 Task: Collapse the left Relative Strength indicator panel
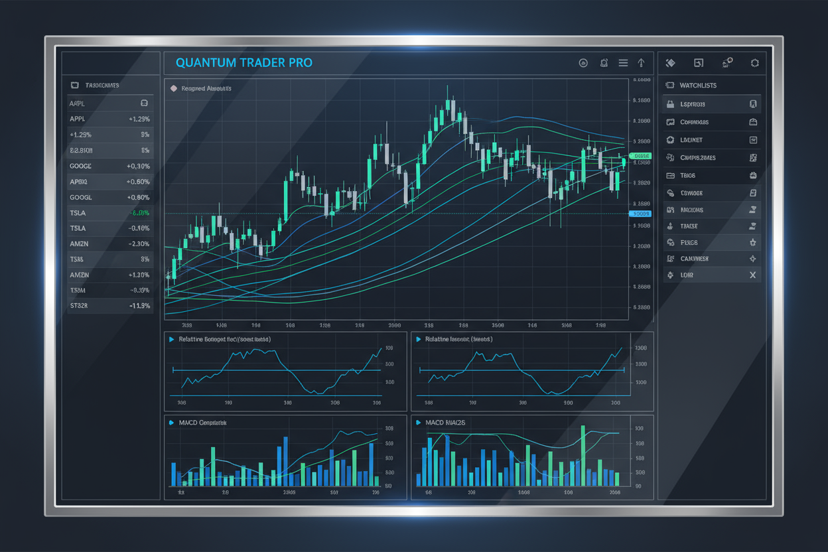click(172, 339)
